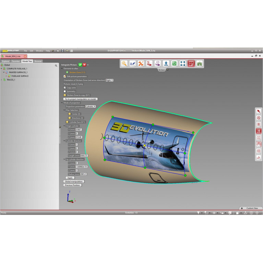Viewport: 263px width, 263px height.
Task: Click the Apply button
Action: coord(70,178)
